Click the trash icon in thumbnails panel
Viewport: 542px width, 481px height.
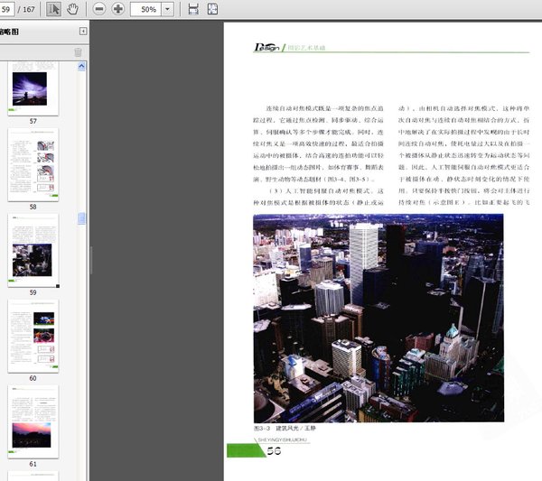(x=78, y=52)
